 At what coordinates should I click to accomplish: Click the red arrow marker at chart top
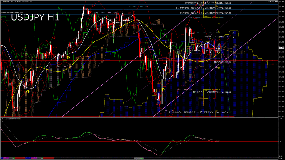click(x=93, y=6)
